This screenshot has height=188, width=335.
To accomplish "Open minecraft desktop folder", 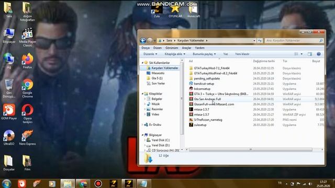I will 194,11.
